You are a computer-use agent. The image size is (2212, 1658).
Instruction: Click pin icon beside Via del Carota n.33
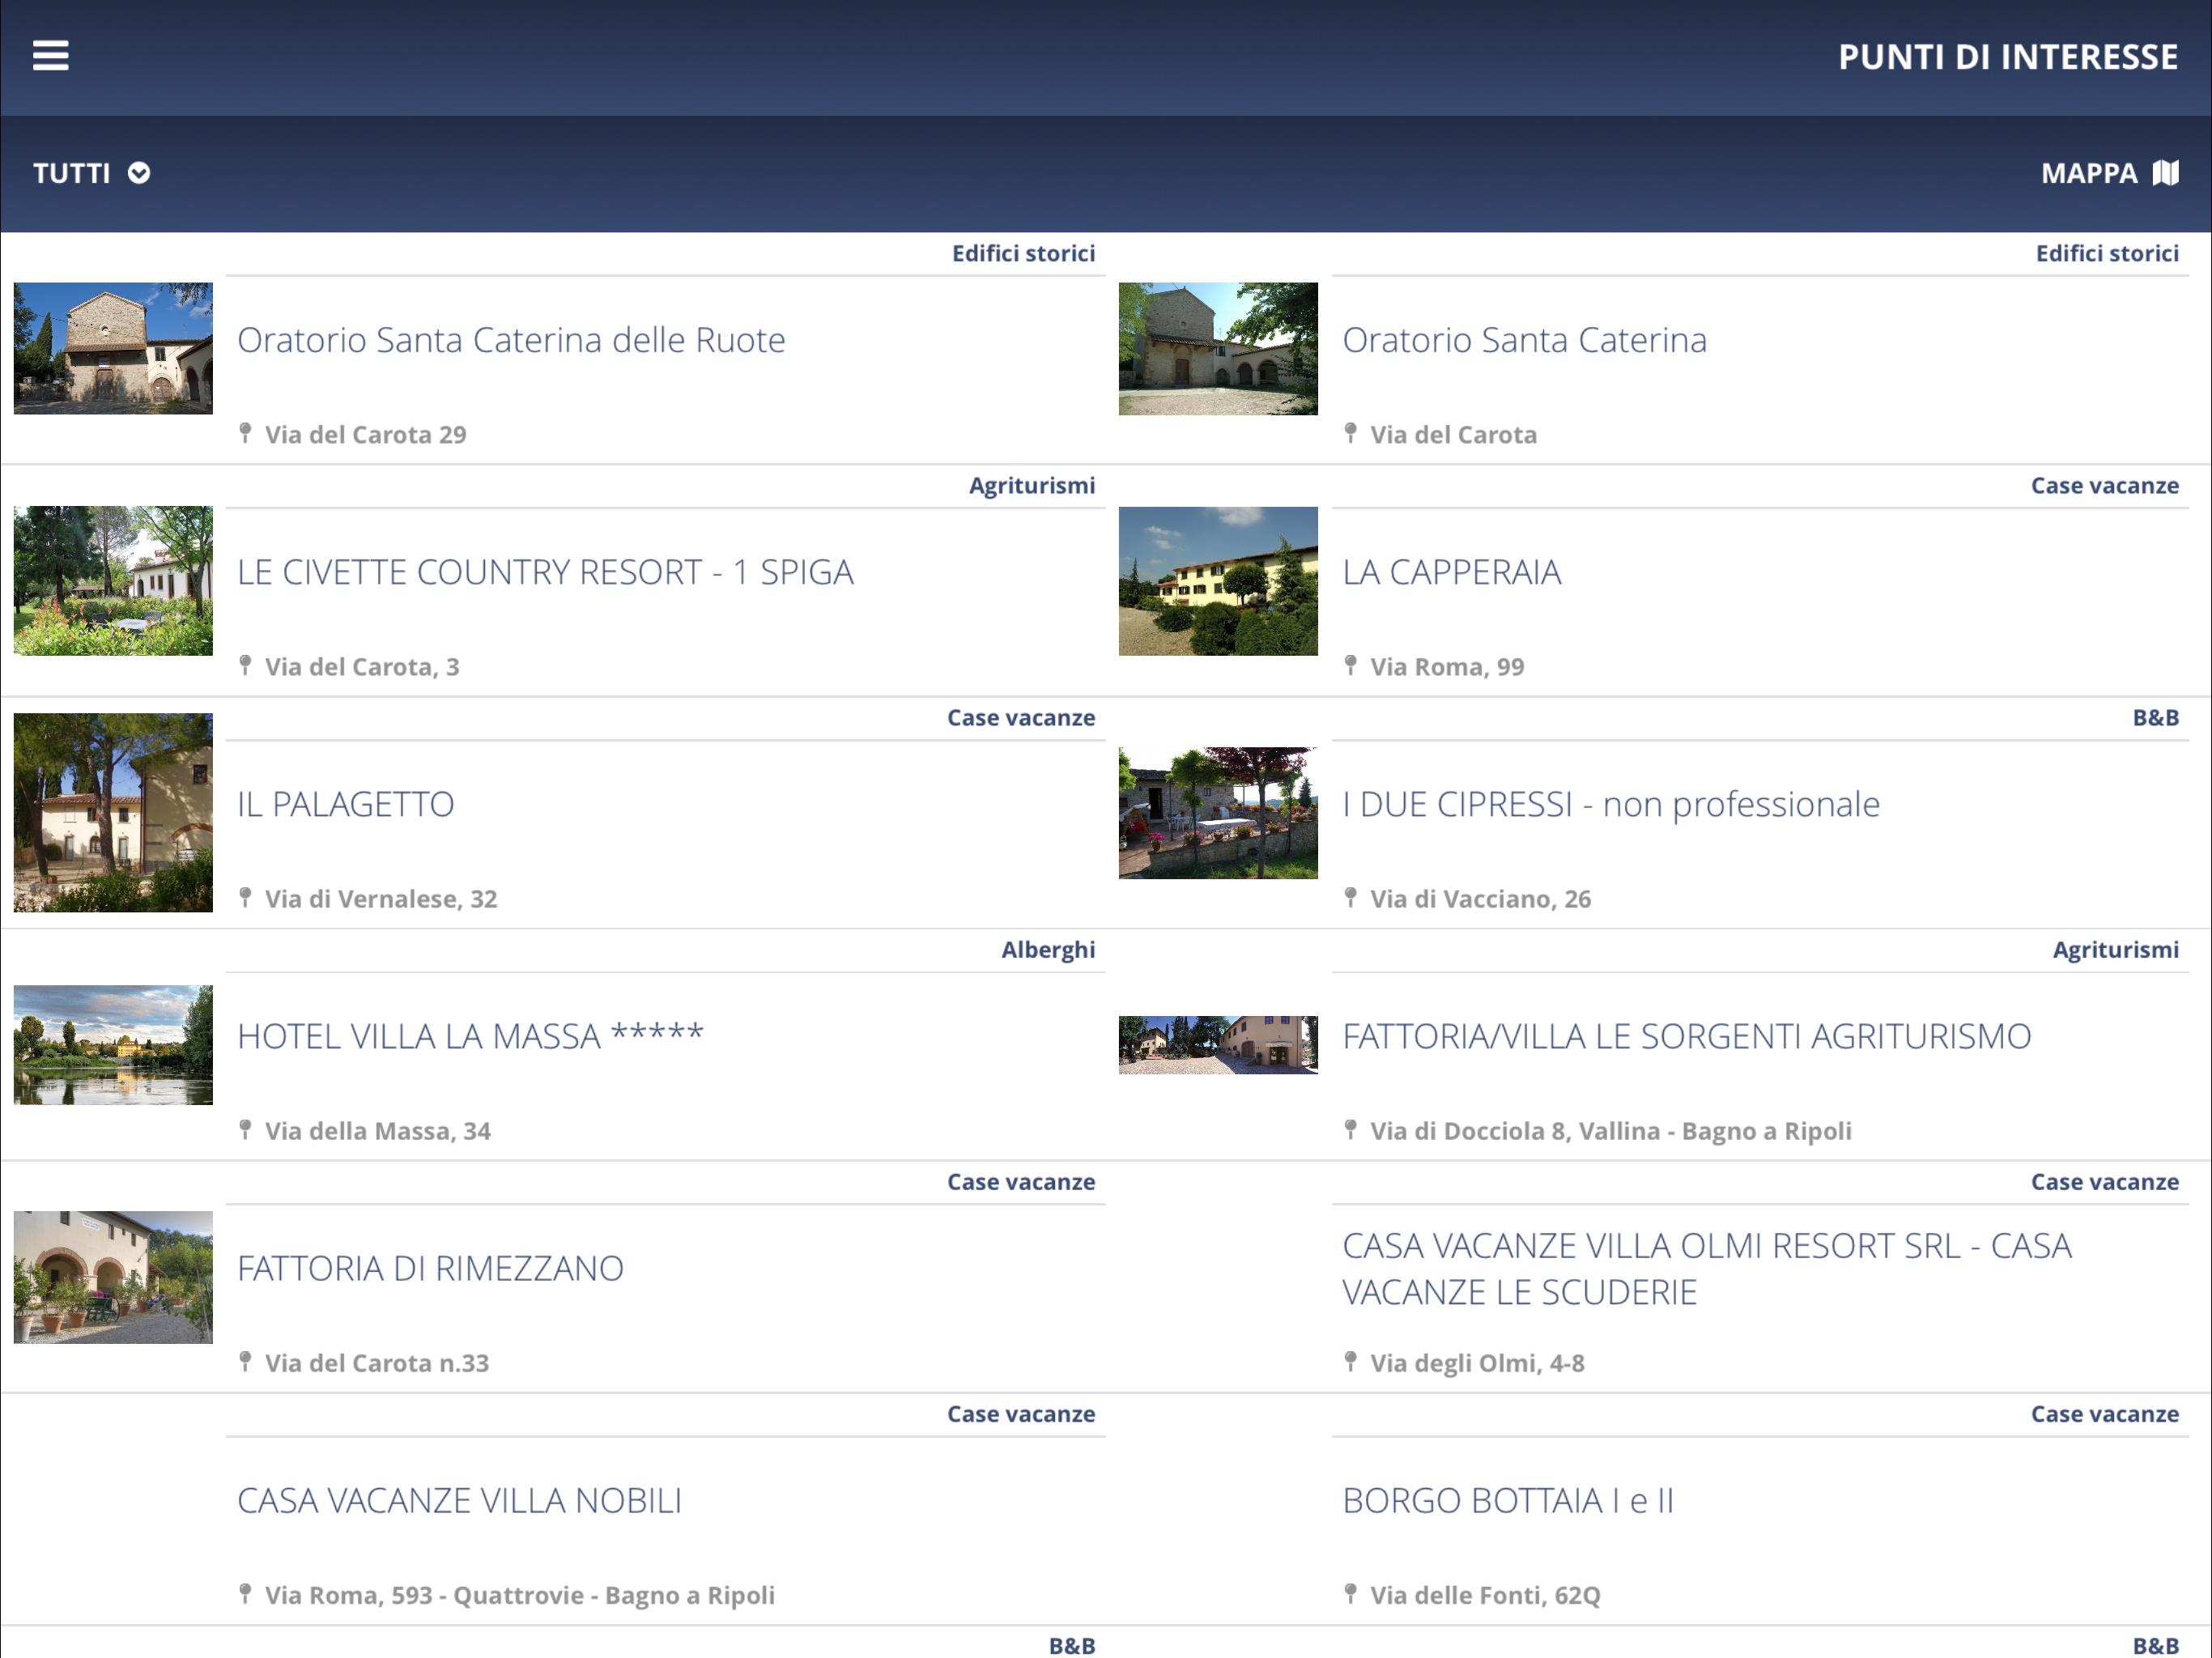(245, 1361)
